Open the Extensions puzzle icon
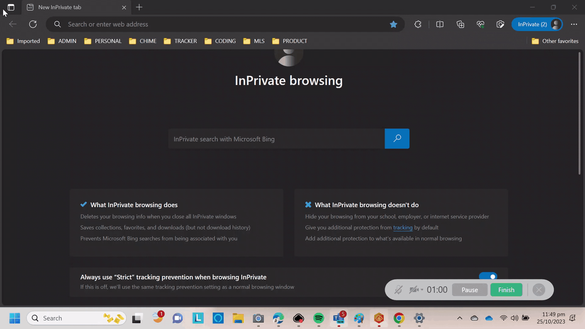Screen dimensions: 585x329 click(x=418, y=24)
